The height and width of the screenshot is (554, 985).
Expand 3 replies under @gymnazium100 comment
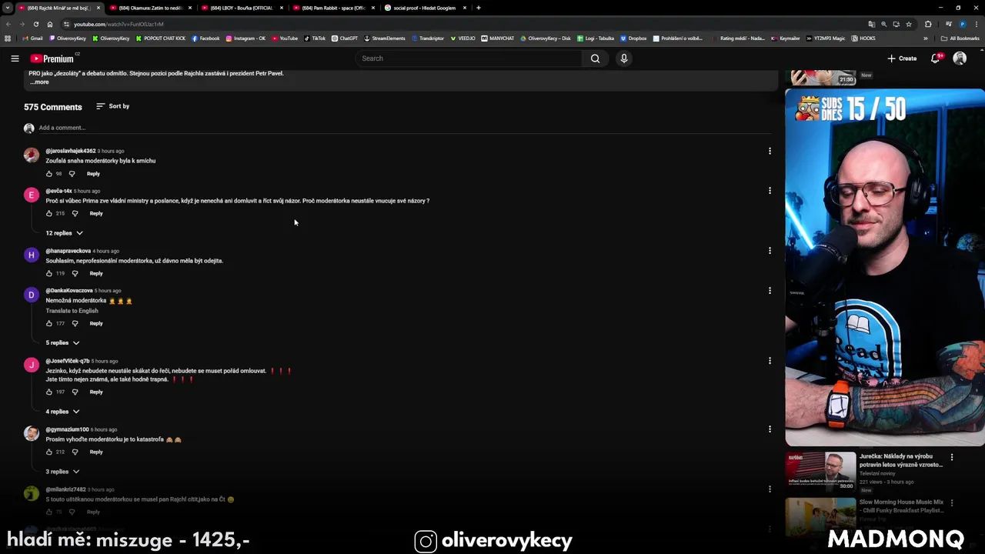[62, 472]
